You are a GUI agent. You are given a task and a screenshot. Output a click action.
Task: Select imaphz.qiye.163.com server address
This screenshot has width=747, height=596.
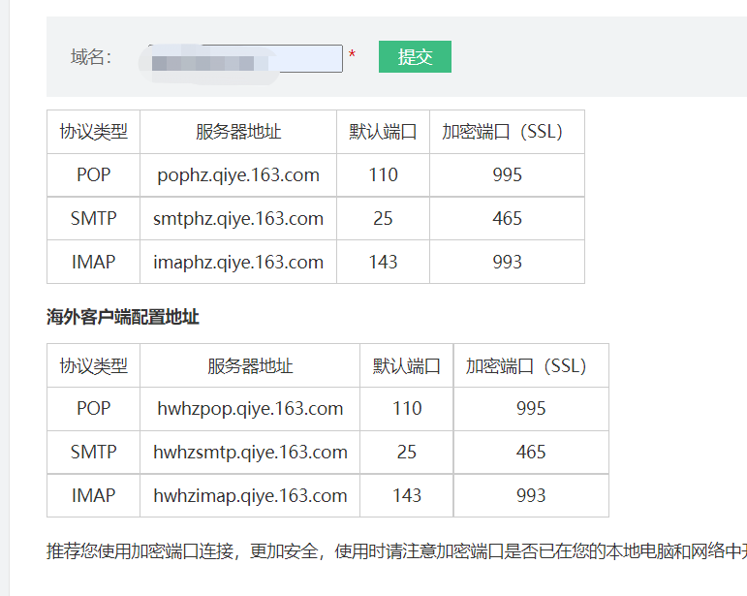coord(238,262)
